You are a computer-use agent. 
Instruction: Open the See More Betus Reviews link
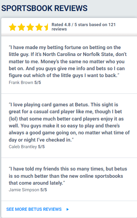[34, 209]
